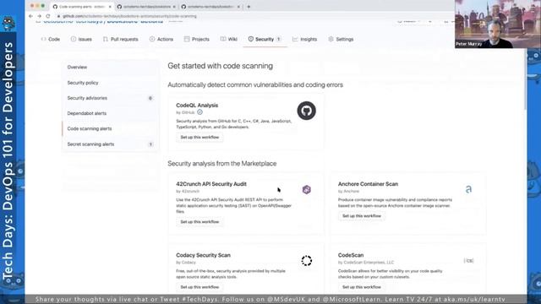Open the Insights tab
Screen dimensions: 541x304
tap(304, 40)
